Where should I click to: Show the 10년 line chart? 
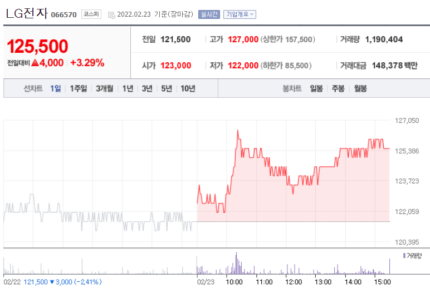click(188, 88)
